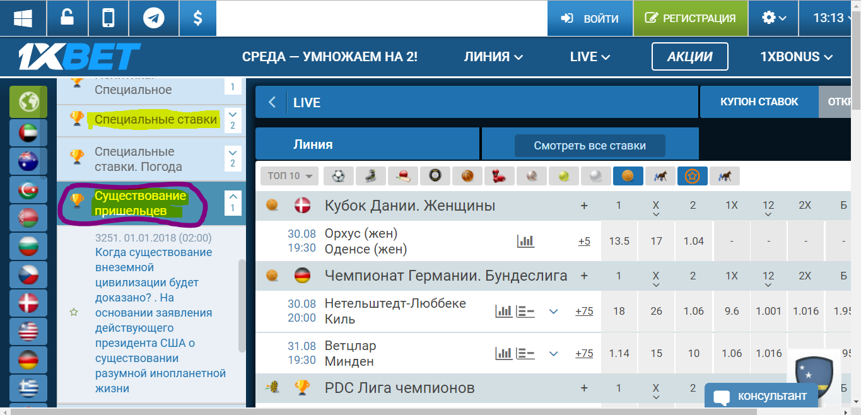Expand the Специальные ставки category
Screen dimensions: 861x415
tap(233, 120)
